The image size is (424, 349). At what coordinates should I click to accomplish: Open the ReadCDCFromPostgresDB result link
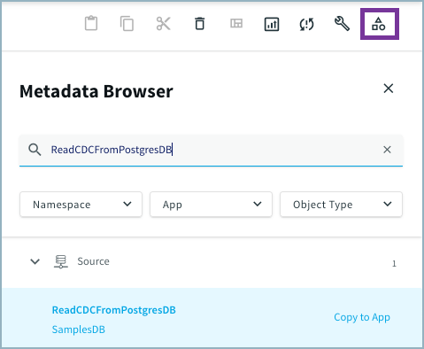point(114,310)
